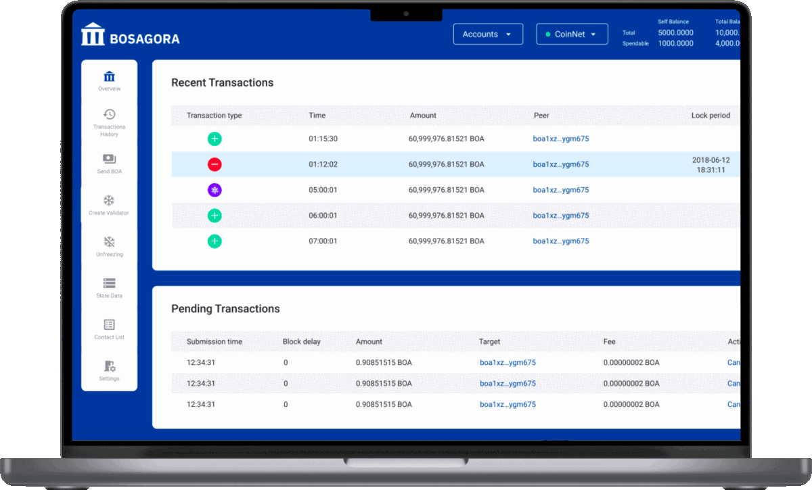This screenshot has width=812, height=490.
Task: Expand the Accounts dropdown
Action: point(487,34)
